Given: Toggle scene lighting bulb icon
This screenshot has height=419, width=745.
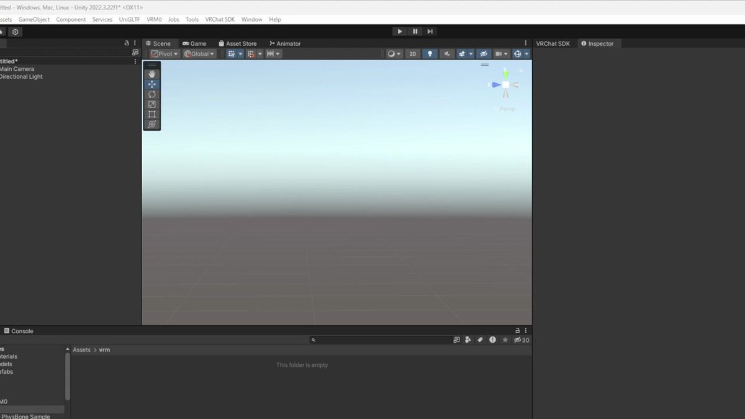Looking at the screenshot, I should point(430,54).
